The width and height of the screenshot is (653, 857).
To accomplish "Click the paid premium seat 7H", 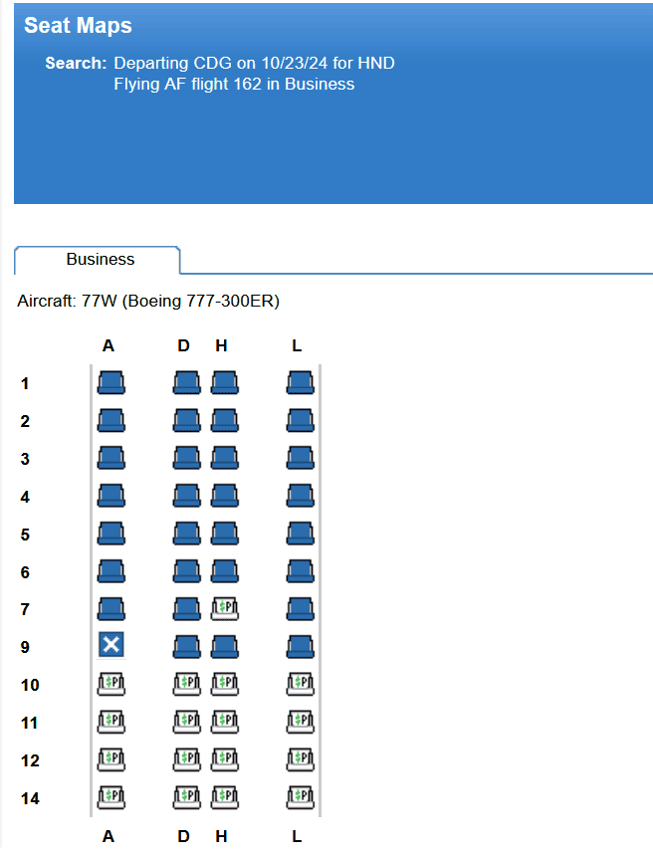I will (x=224, y=609).
